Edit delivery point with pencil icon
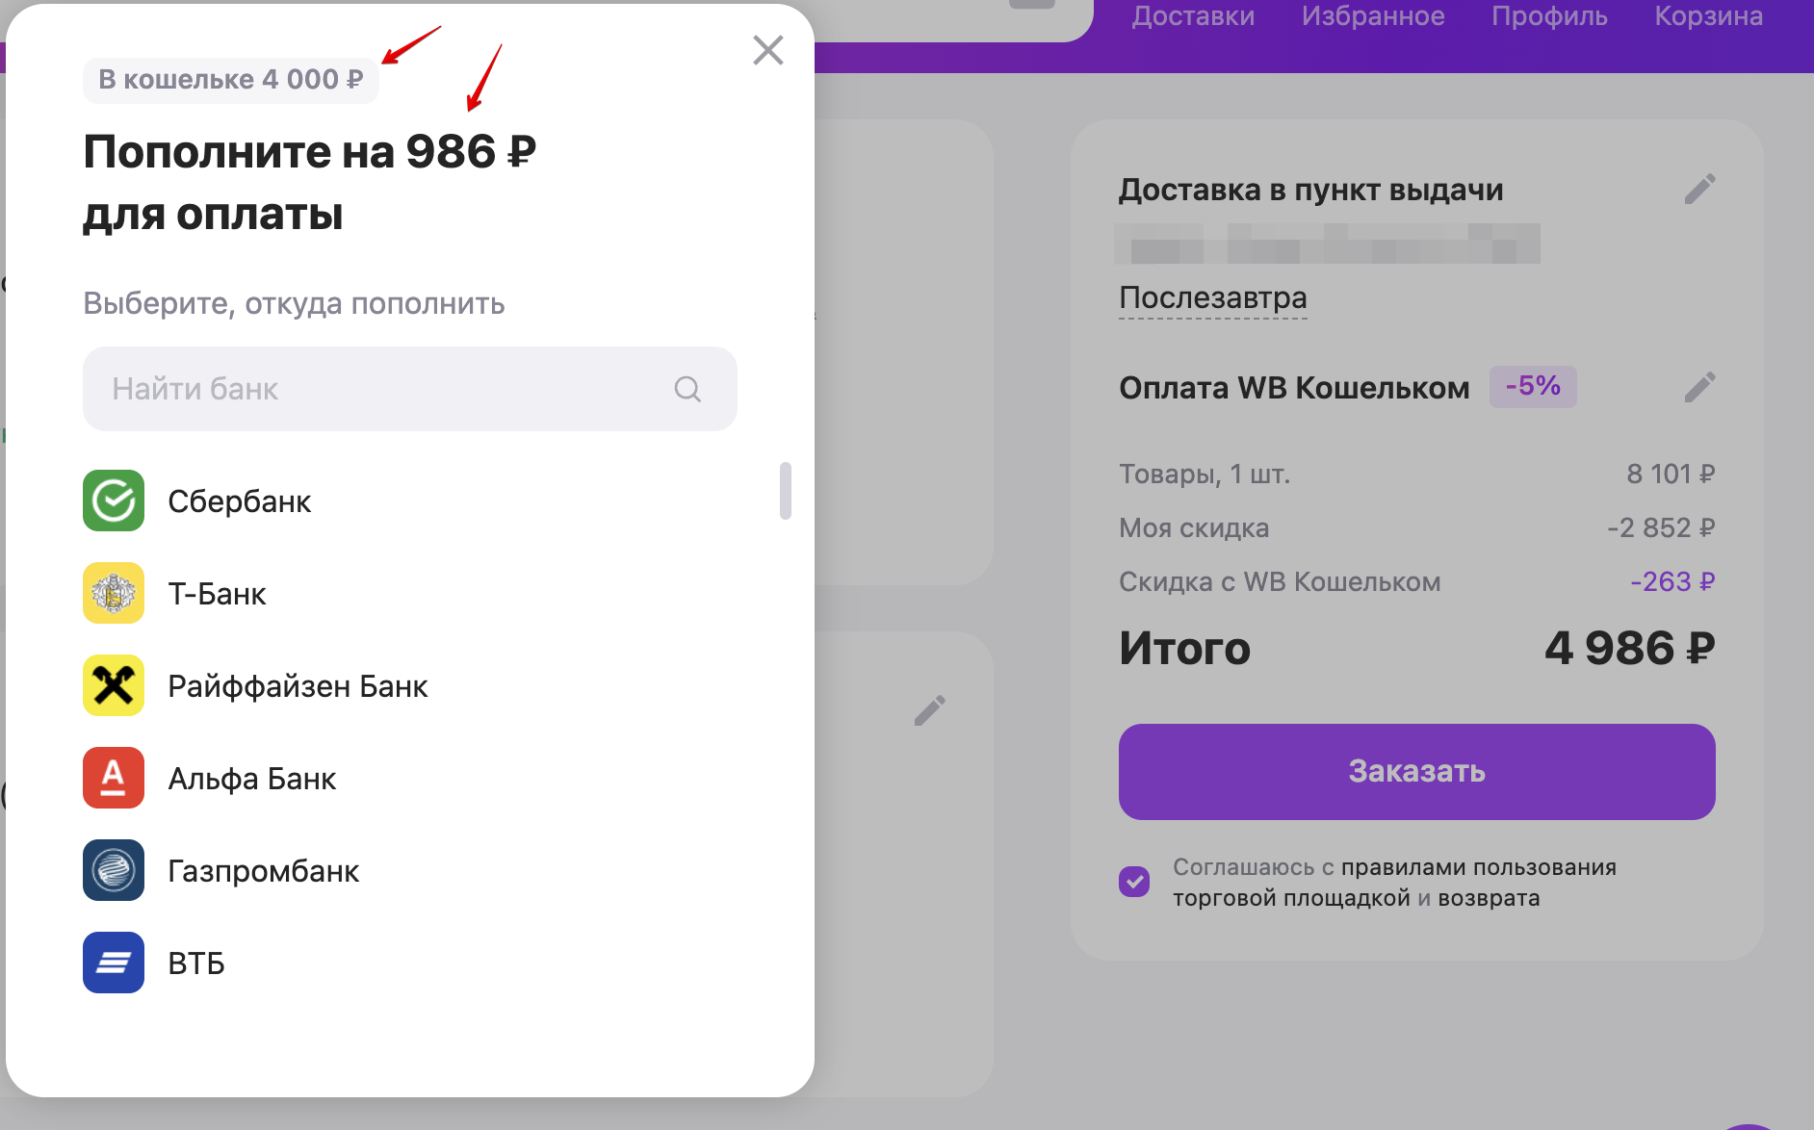The image size is (1814, 1130). pos(1699,190)
